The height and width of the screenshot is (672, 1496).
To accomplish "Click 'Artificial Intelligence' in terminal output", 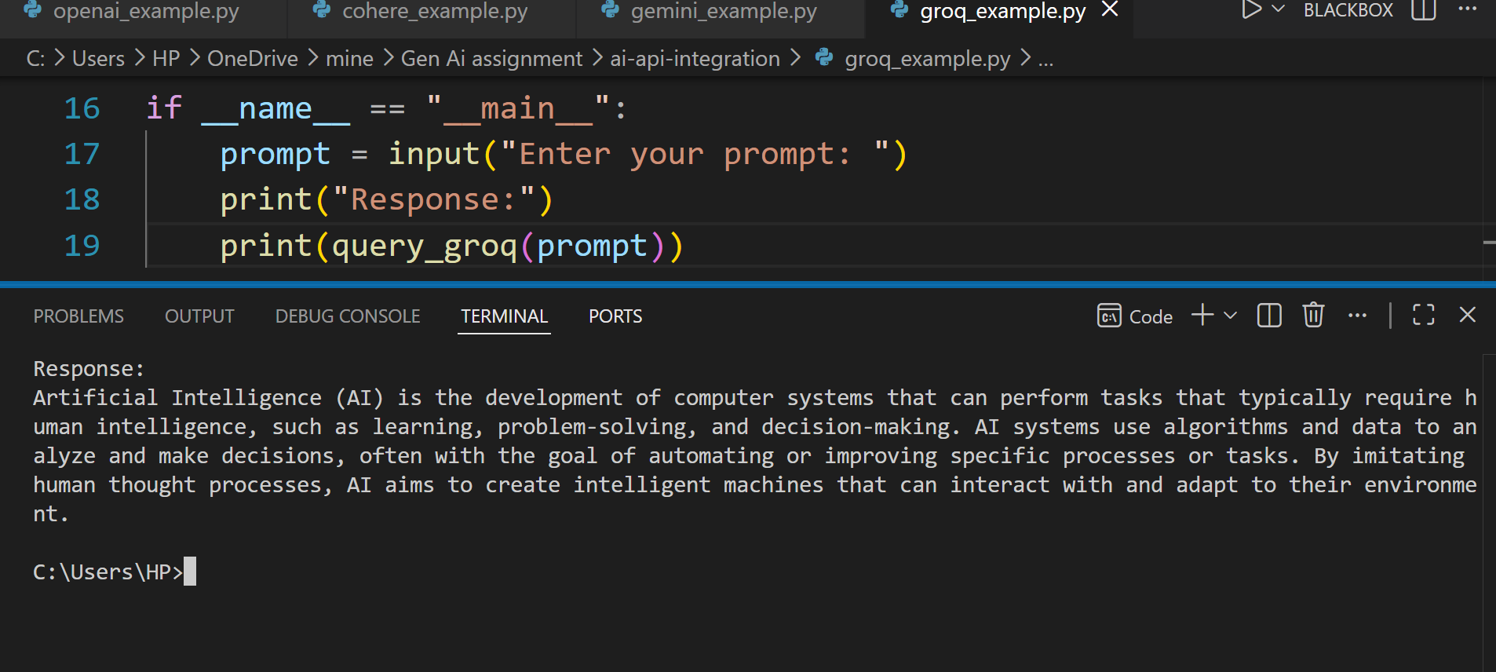I will tap(177, 398).
